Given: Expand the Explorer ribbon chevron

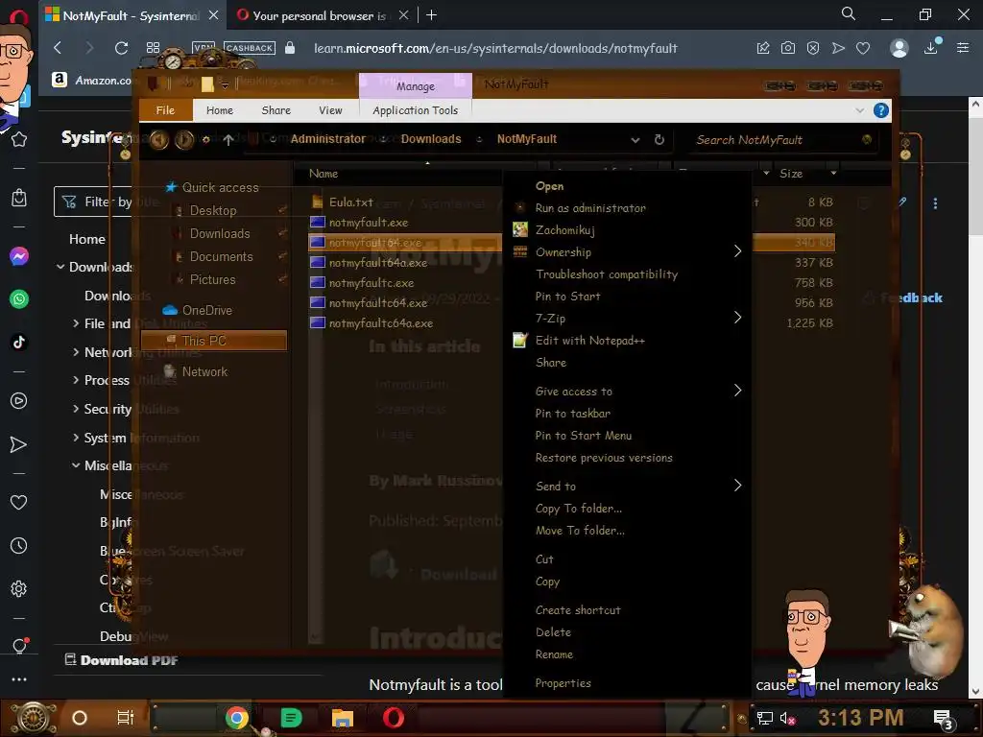Looking at the screenshot, I should (859, 111).
